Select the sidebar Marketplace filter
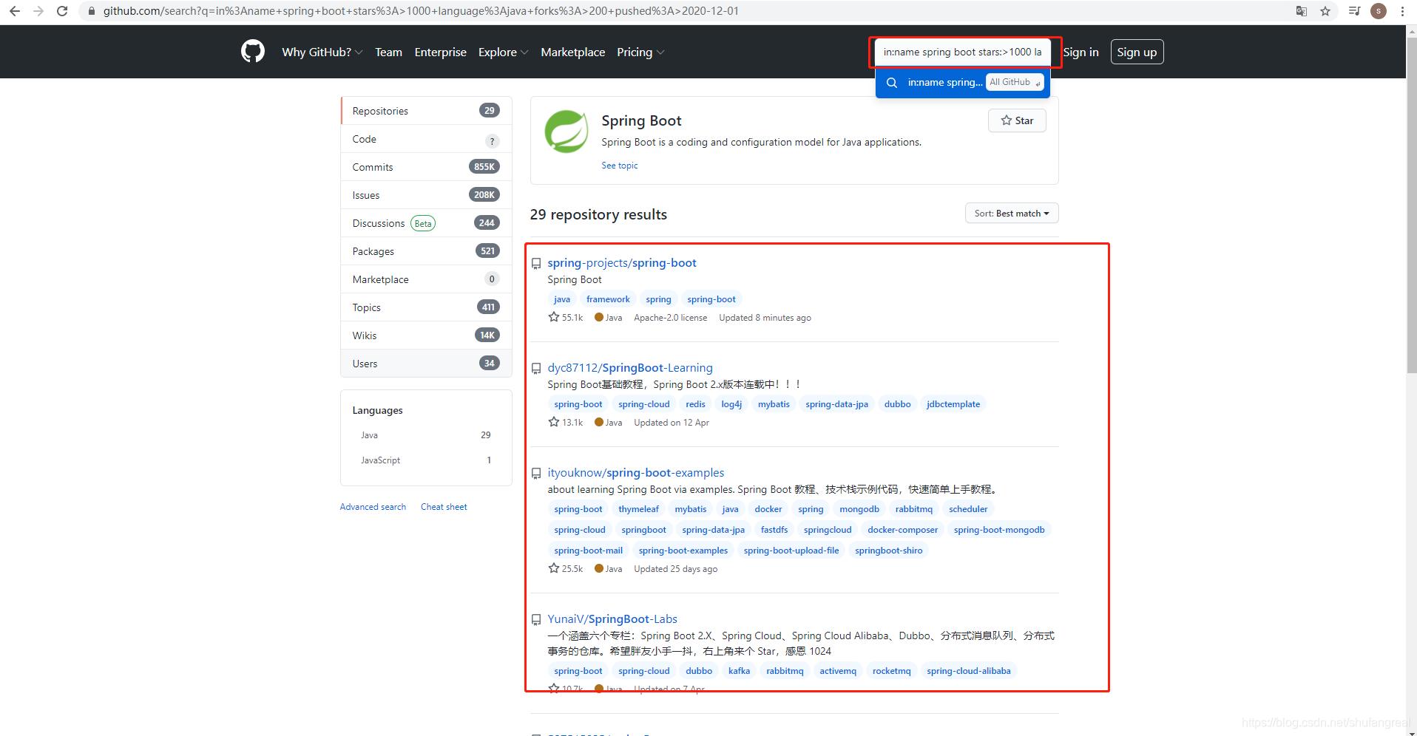1417x736 pixels. 426,279
